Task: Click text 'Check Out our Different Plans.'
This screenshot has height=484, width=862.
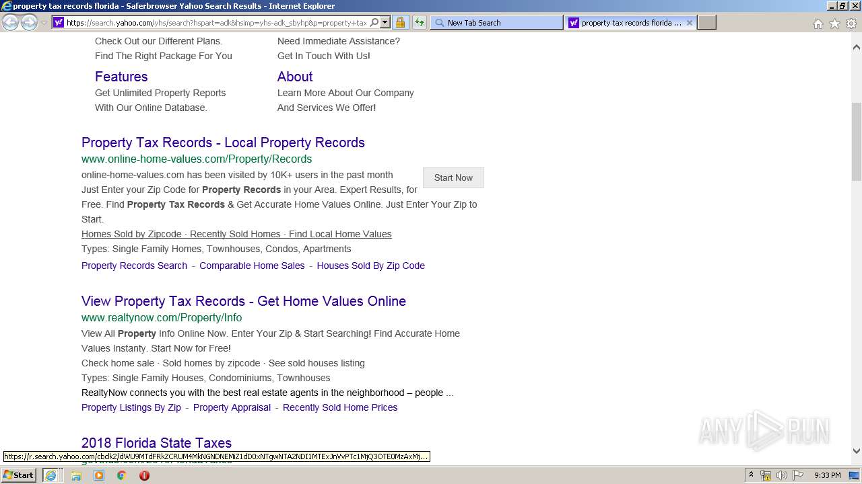Action: click(158, 41)
